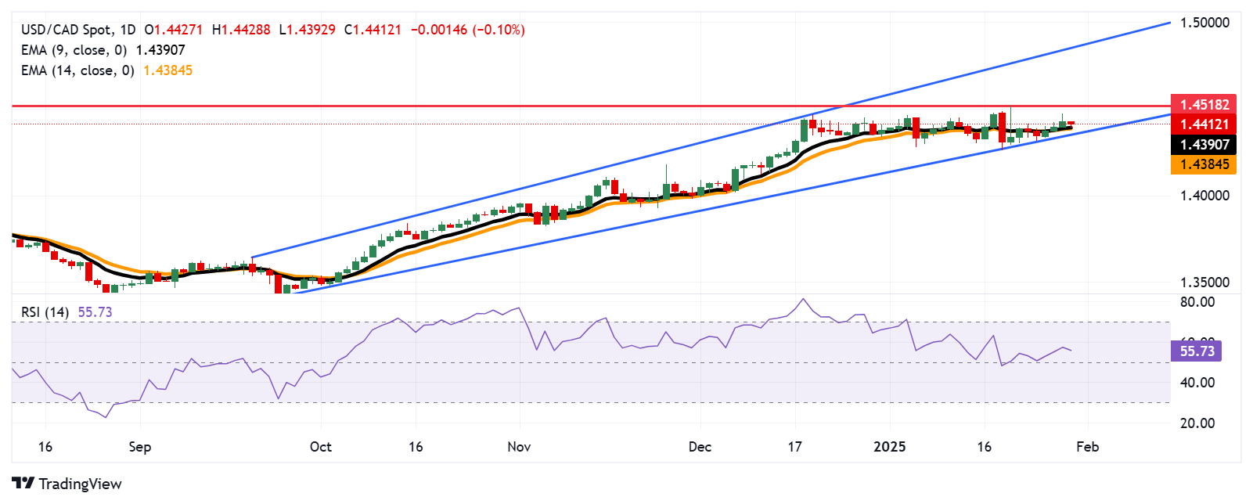Click the 1.50000 price axis label

tap(1204, 23)
